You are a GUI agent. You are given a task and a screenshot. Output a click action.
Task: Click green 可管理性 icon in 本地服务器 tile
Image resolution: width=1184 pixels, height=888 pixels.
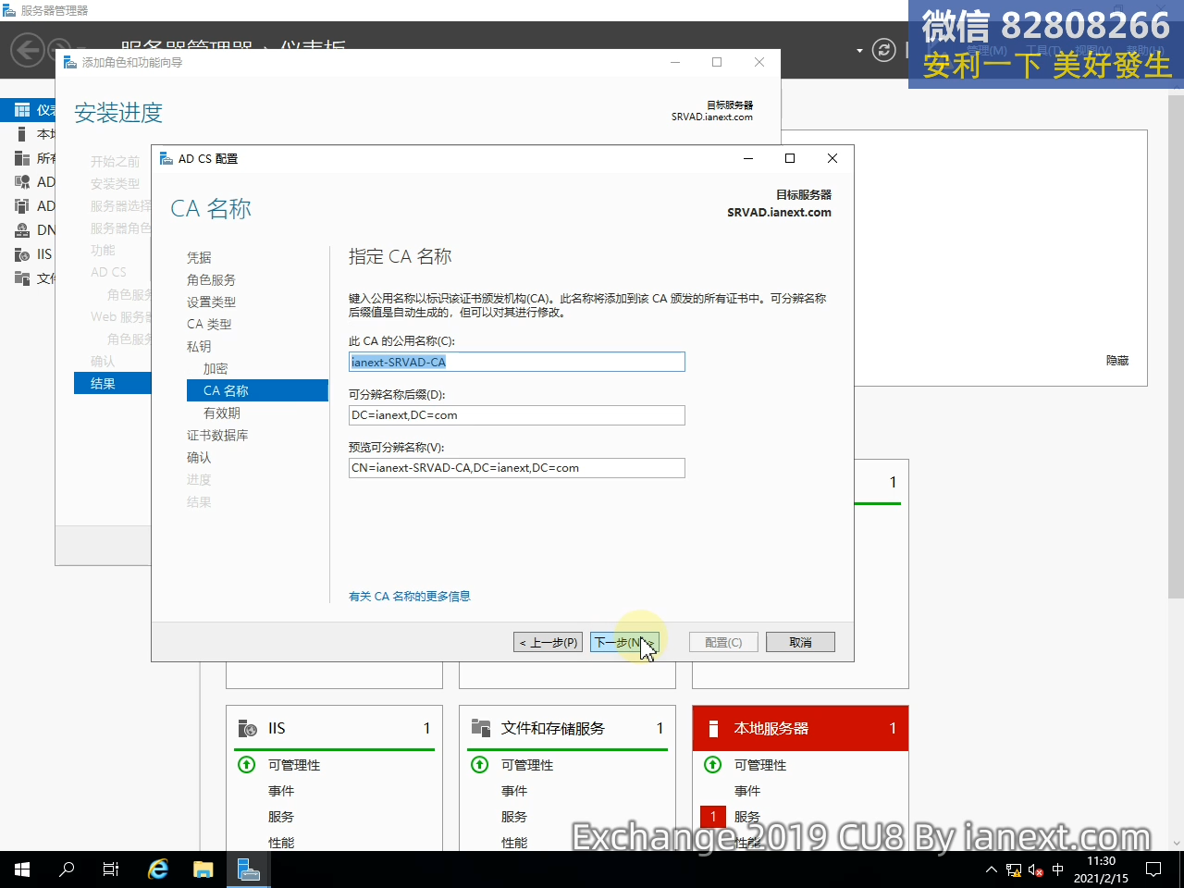click(713, 765)
